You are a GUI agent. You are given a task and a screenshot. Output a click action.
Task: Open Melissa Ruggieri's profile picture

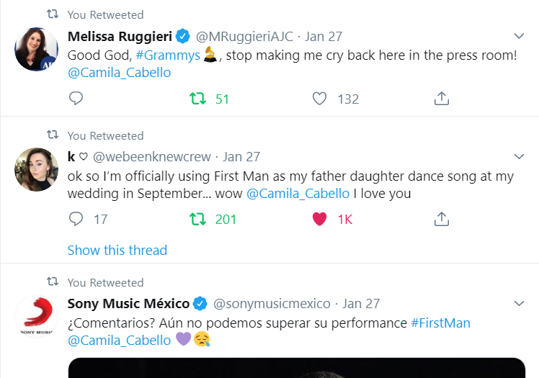[36, 50]
